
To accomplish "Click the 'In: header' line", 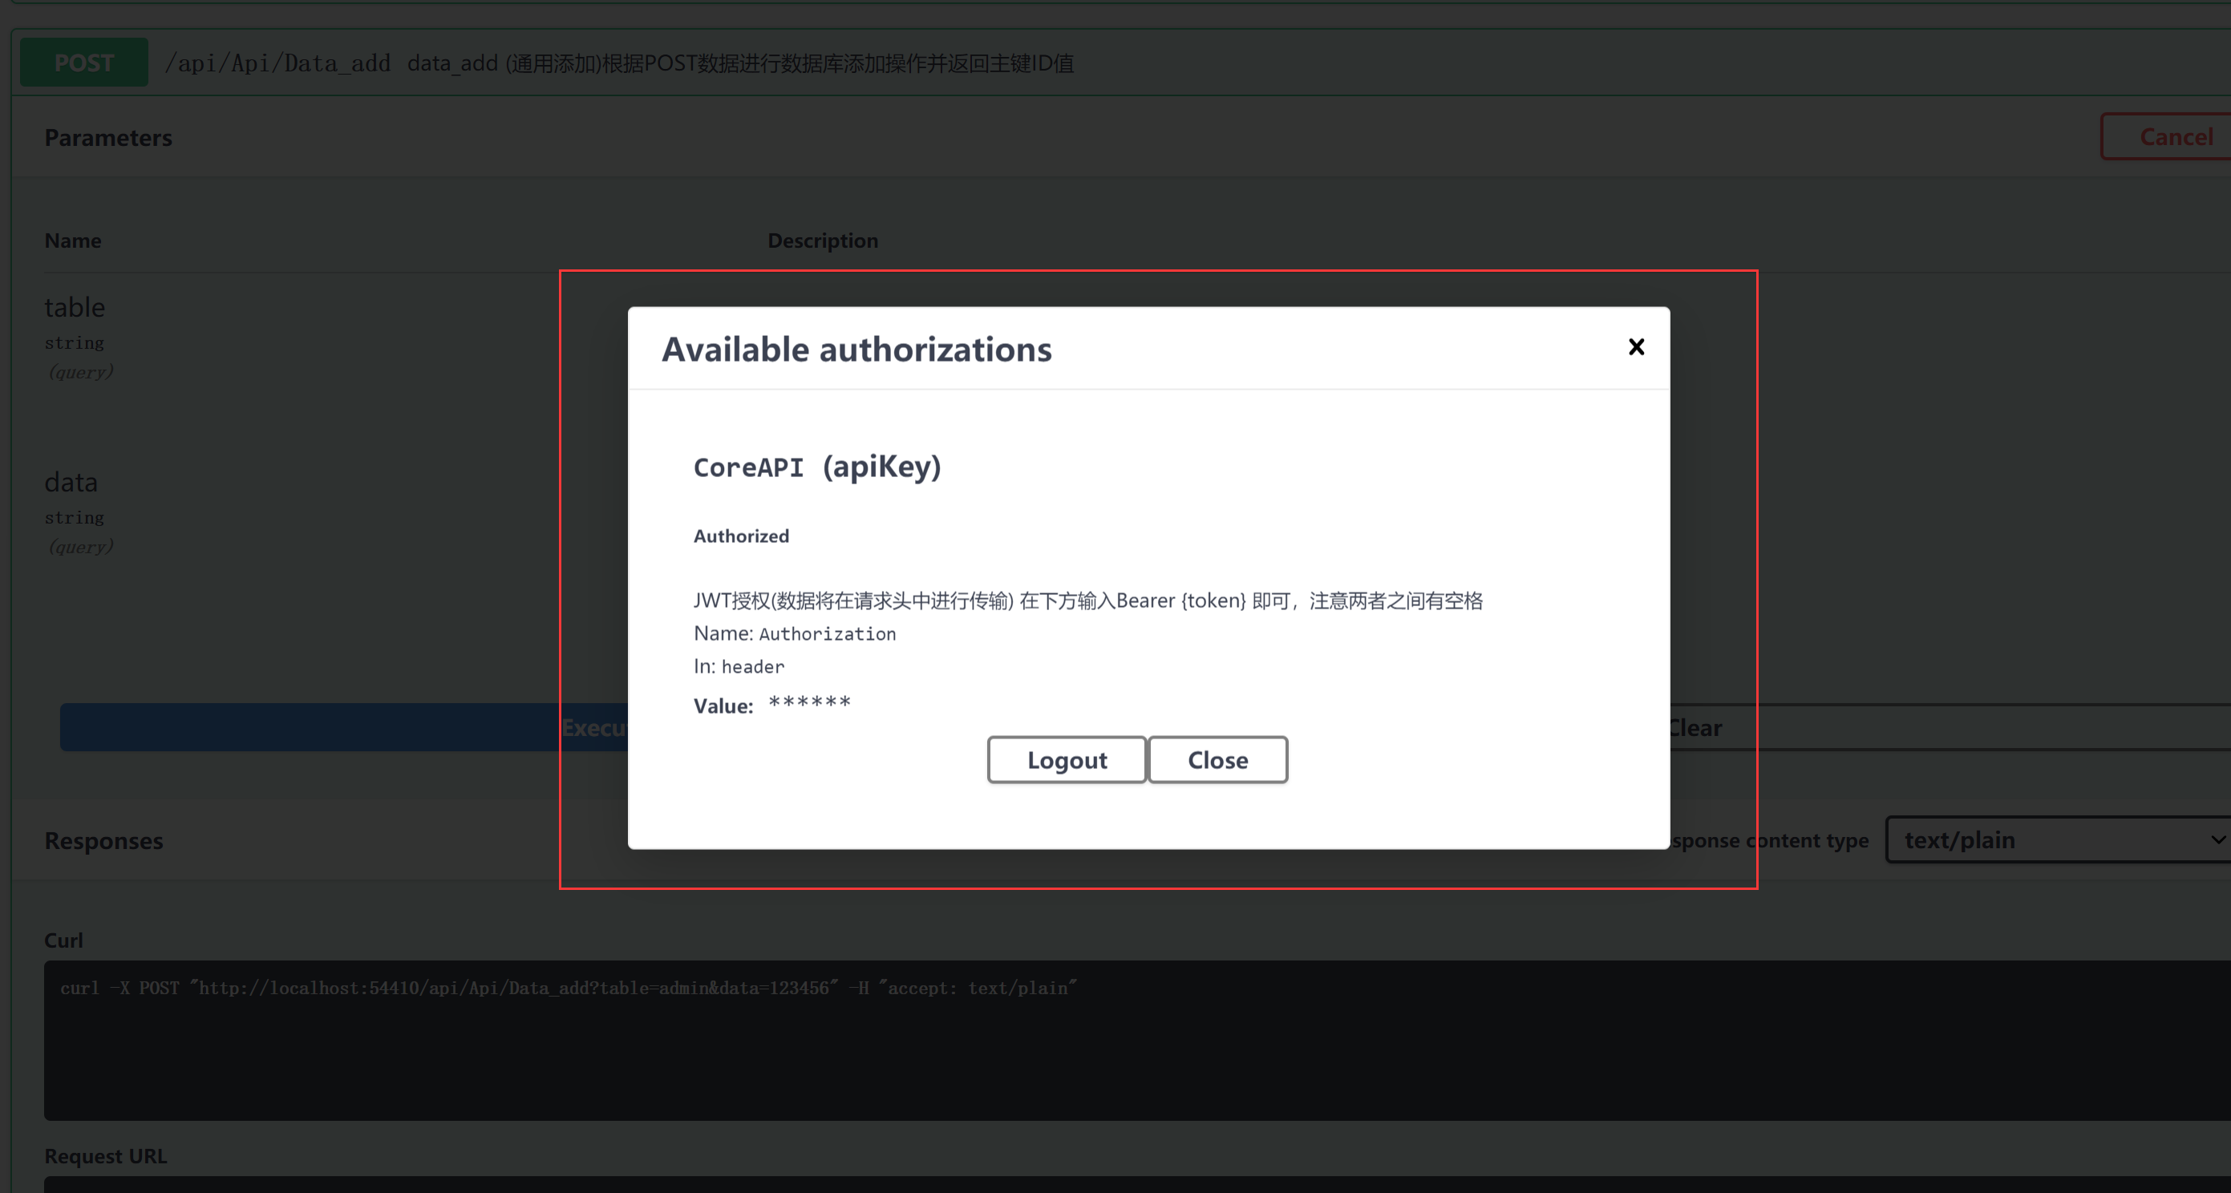I will [739, 666].
